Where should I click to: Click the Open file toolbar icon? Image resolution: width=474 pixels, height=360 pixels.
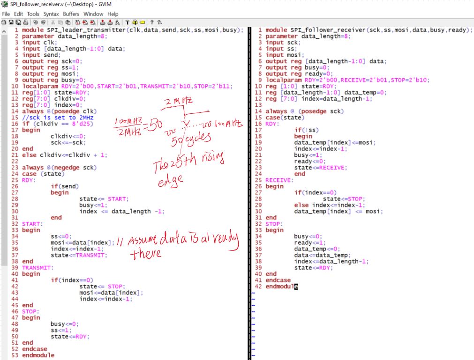4,22
